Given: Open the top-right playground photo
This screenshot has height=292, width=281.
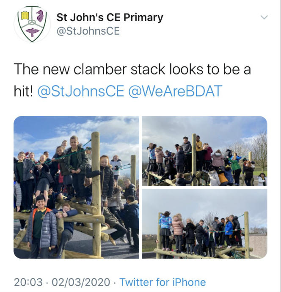Looking at the screenshot, I should [204, 151].
